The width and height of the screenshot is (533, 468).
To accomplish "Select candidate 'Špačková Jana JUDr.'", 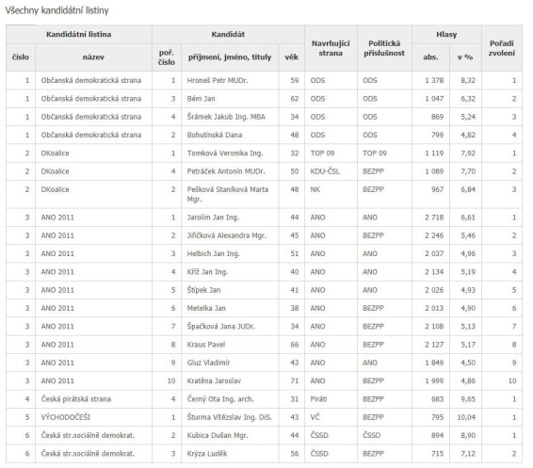I will click(221, 327).
